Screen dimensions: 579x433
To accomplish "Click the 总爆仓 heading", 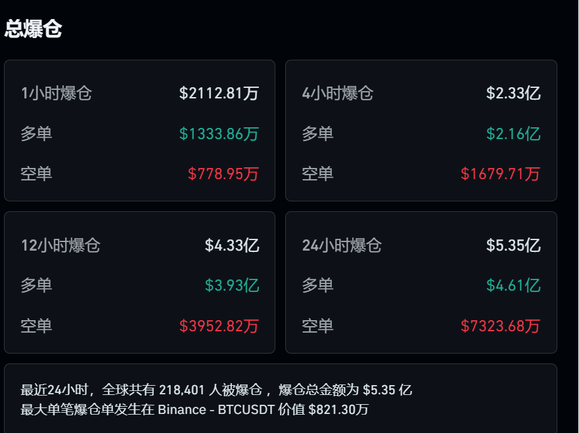I will pos(34,29).
